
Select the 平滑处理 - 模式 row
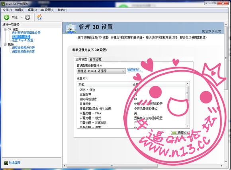pos(132,118)
